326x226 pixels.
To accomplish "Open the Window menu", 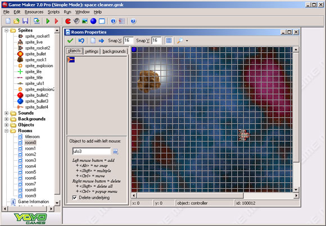I will click(82, 12).
